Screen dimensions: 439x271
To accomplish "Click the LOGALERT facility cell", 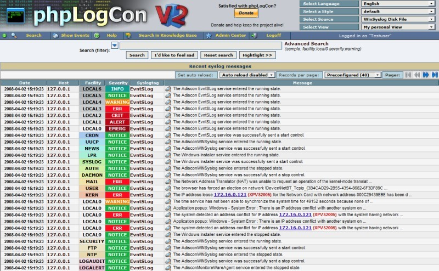I will click(92, 268).
